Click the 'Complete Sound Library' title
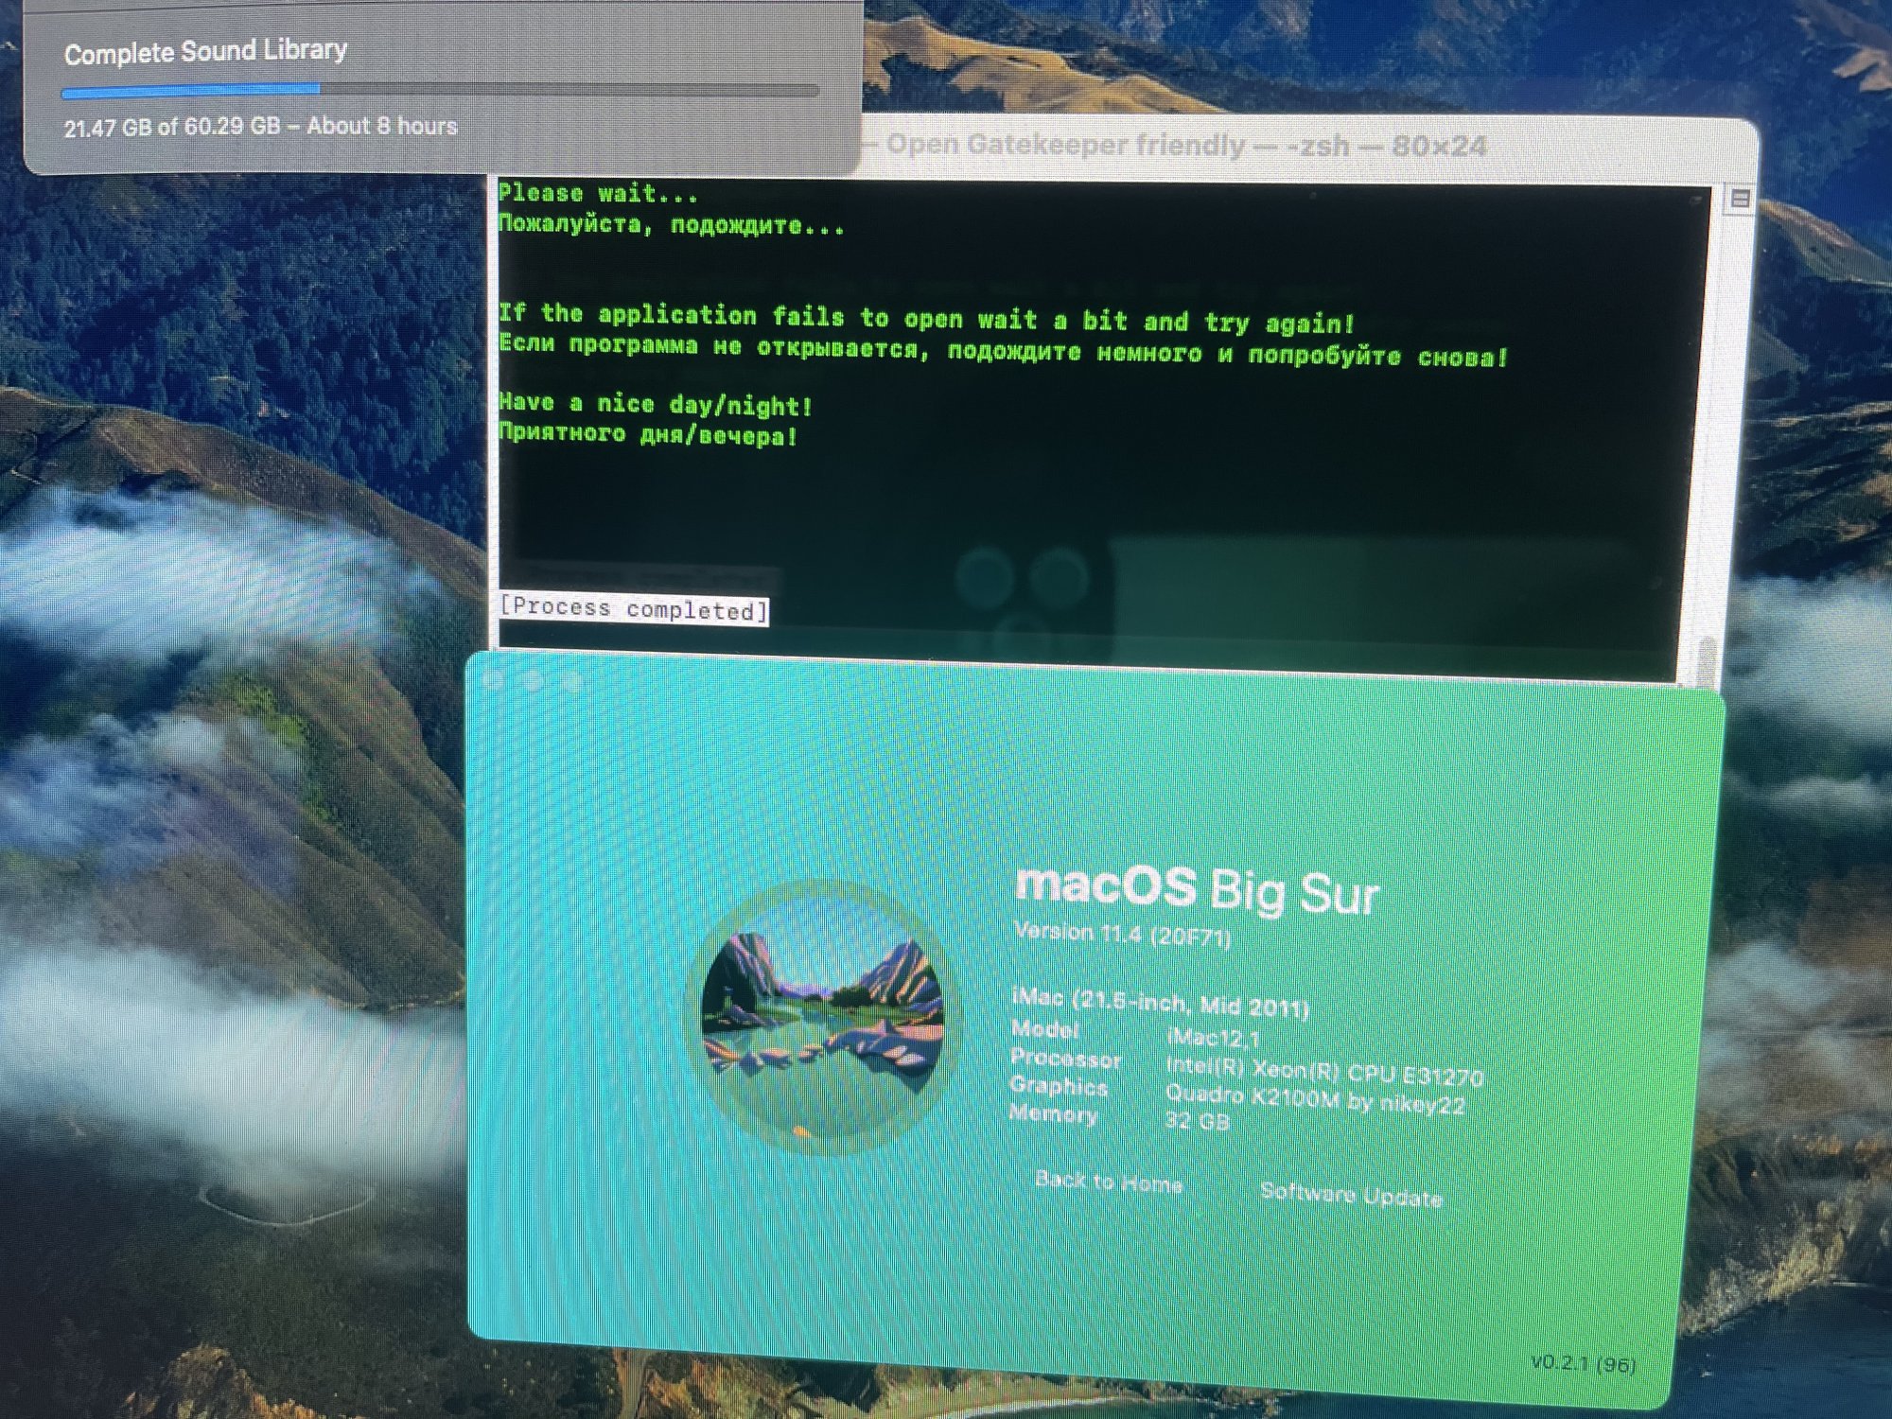The height and width of the screenshot is (1419, 1892). 205,51
